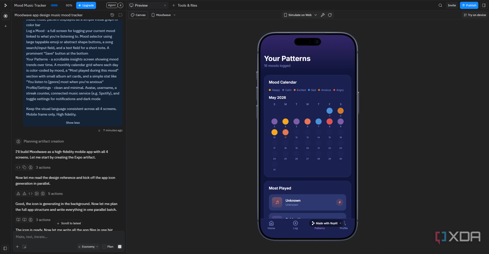
Task: Dismiss the Made with Replit badge
Action: click(340, 223)
